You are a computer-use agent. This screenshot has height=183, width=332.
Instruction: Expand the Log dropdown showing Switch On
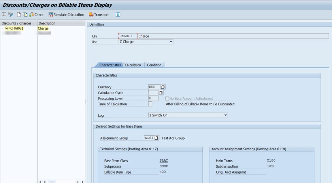click(226, 115)
